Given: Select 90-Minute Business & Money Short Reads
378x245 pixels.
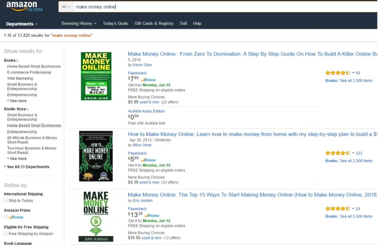Looking at the screenshot, I should tap(32, 140).
